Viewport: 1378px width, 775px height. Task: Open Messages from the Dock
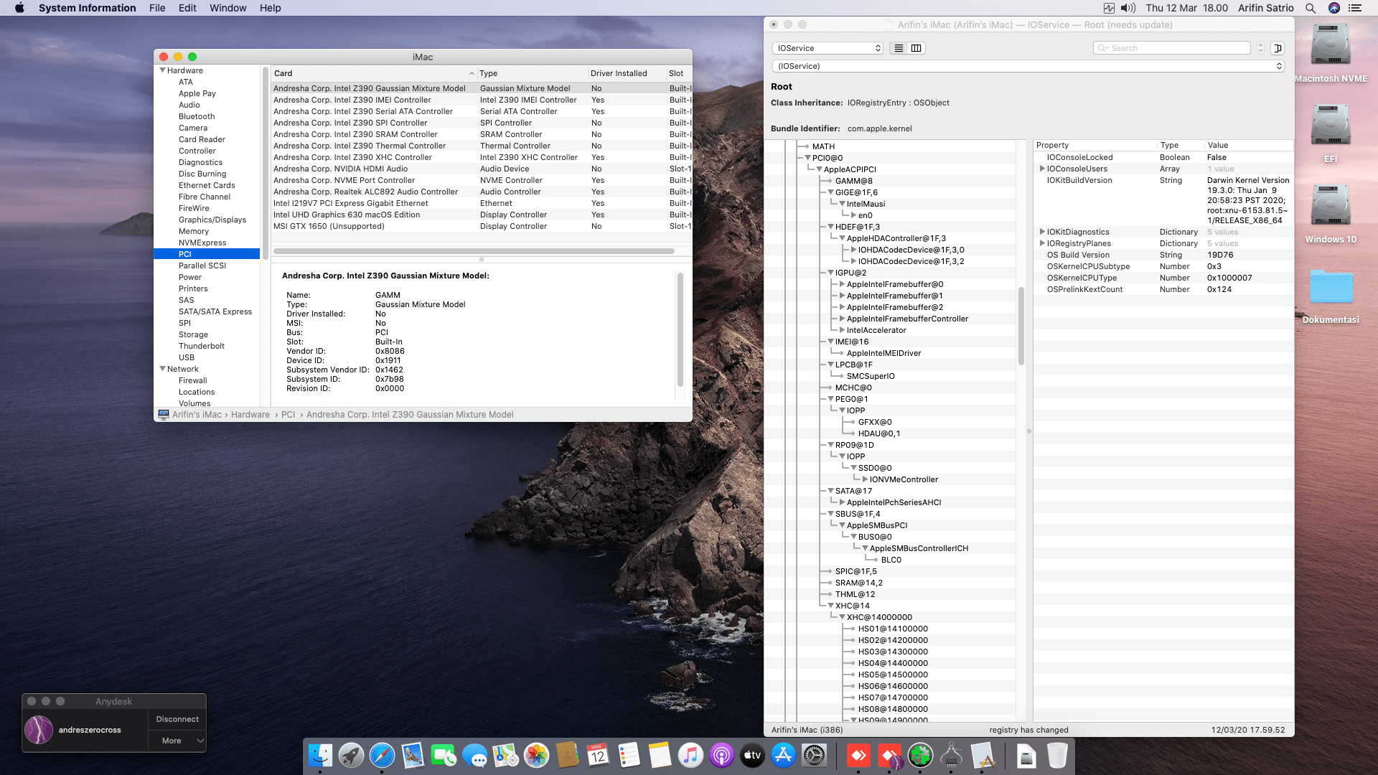pos(474,755)
